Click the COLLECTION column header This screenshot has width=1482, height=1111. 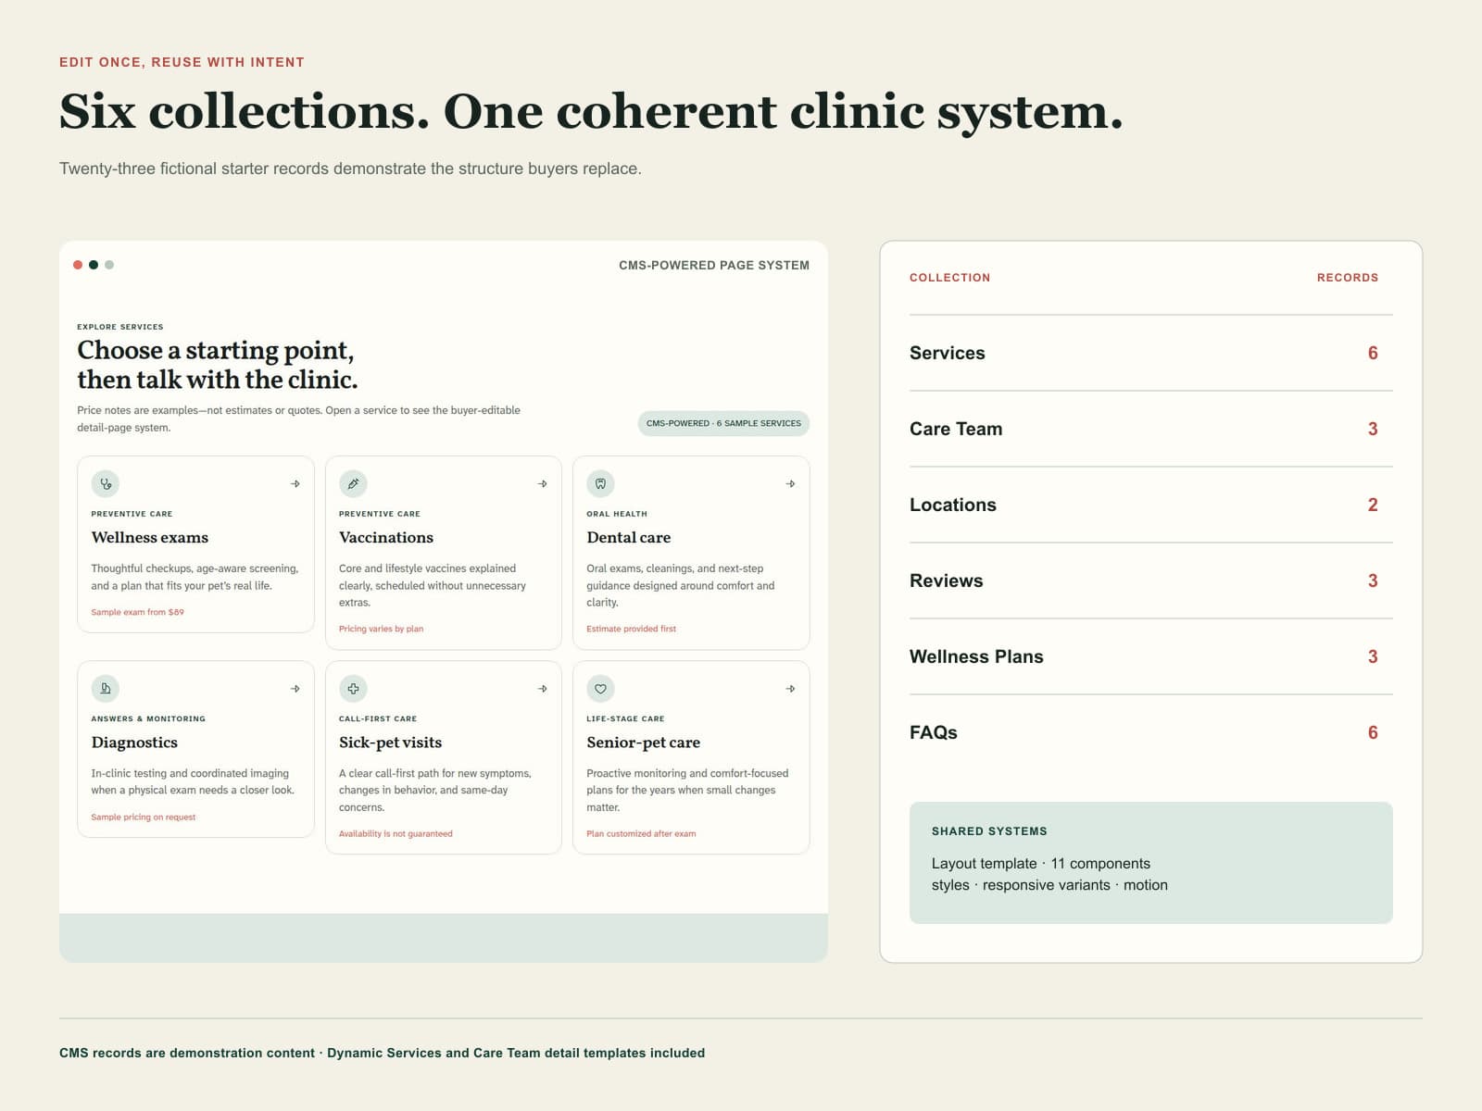point(949,278)
